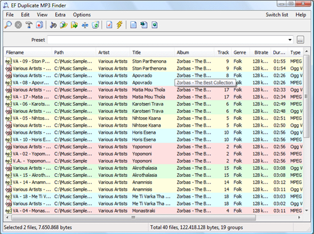Select file VA - 02 - Yopom...

click(x=31, y=154)
